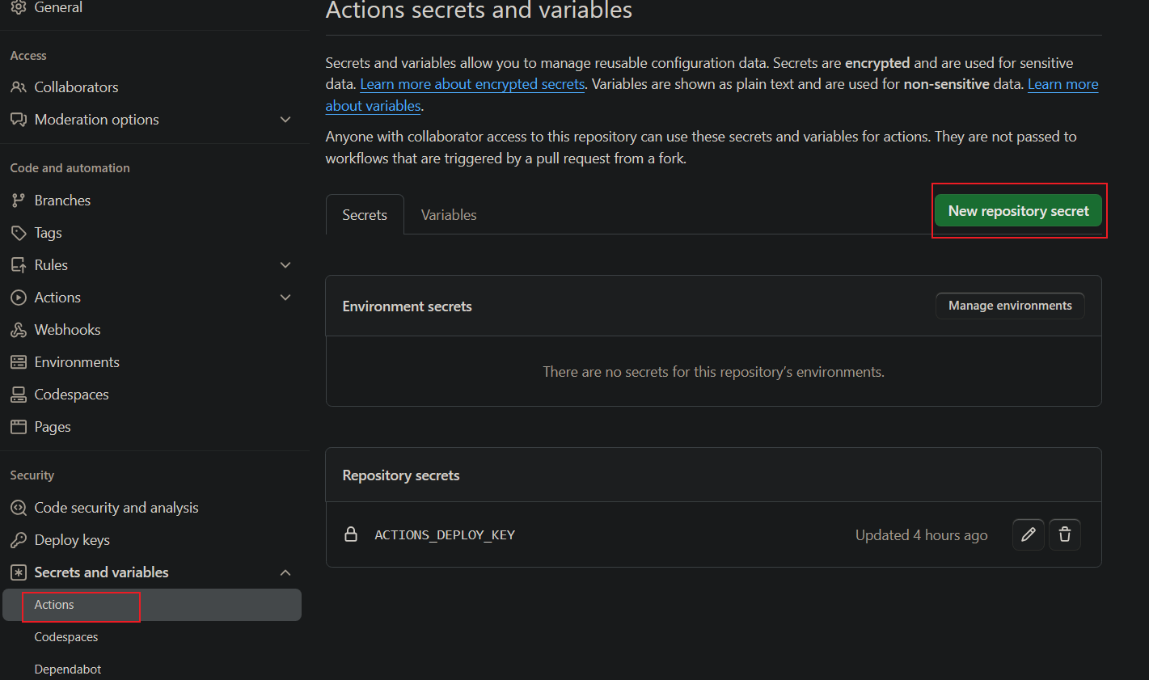Image resolution: width=1149 pixels, height=680 pixels.
Task: Select the Pages icon in sidebar
Action: tap(19, 426)
